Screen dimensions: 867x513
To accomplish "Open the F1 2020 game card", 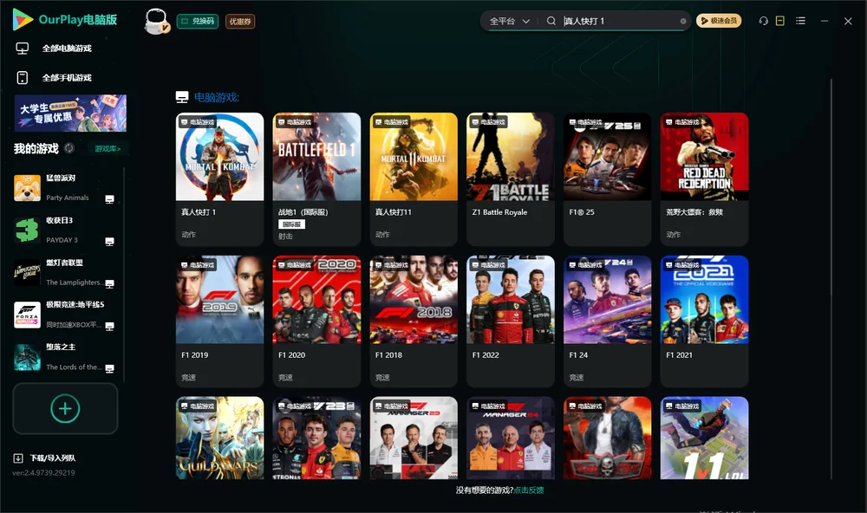I will click(316, 321).
